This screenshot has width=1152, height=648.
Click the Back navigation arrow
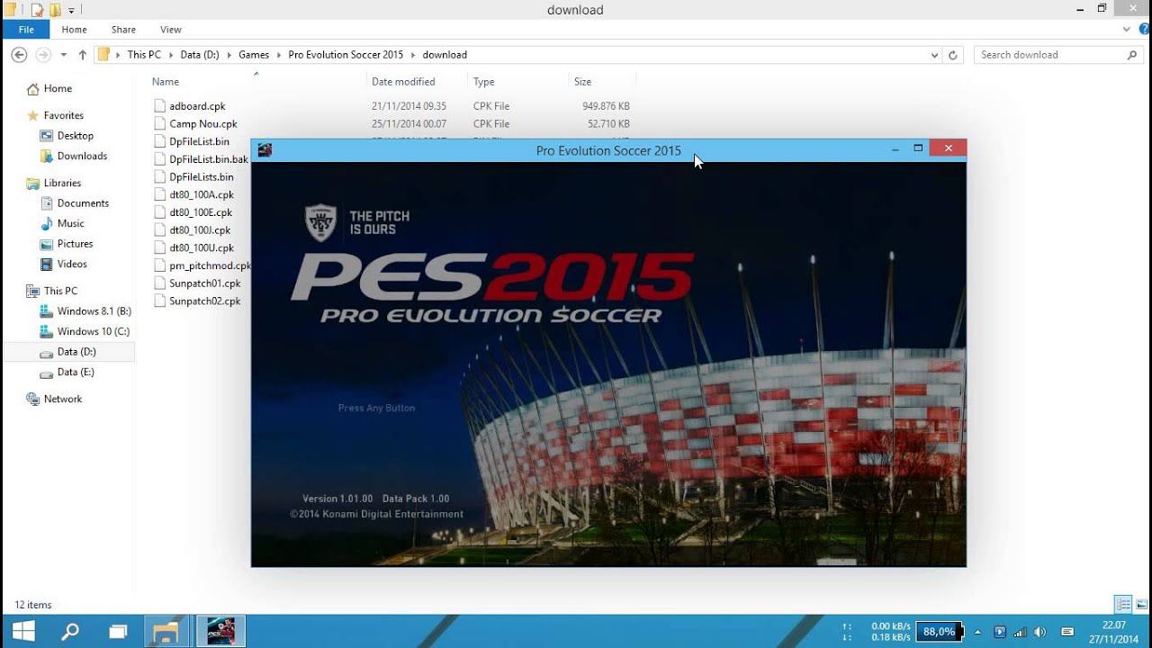[19, 55]
